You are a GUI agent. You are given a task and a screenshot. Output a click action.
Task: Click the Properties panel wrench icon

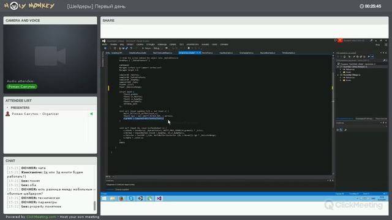tap(345, 130)
